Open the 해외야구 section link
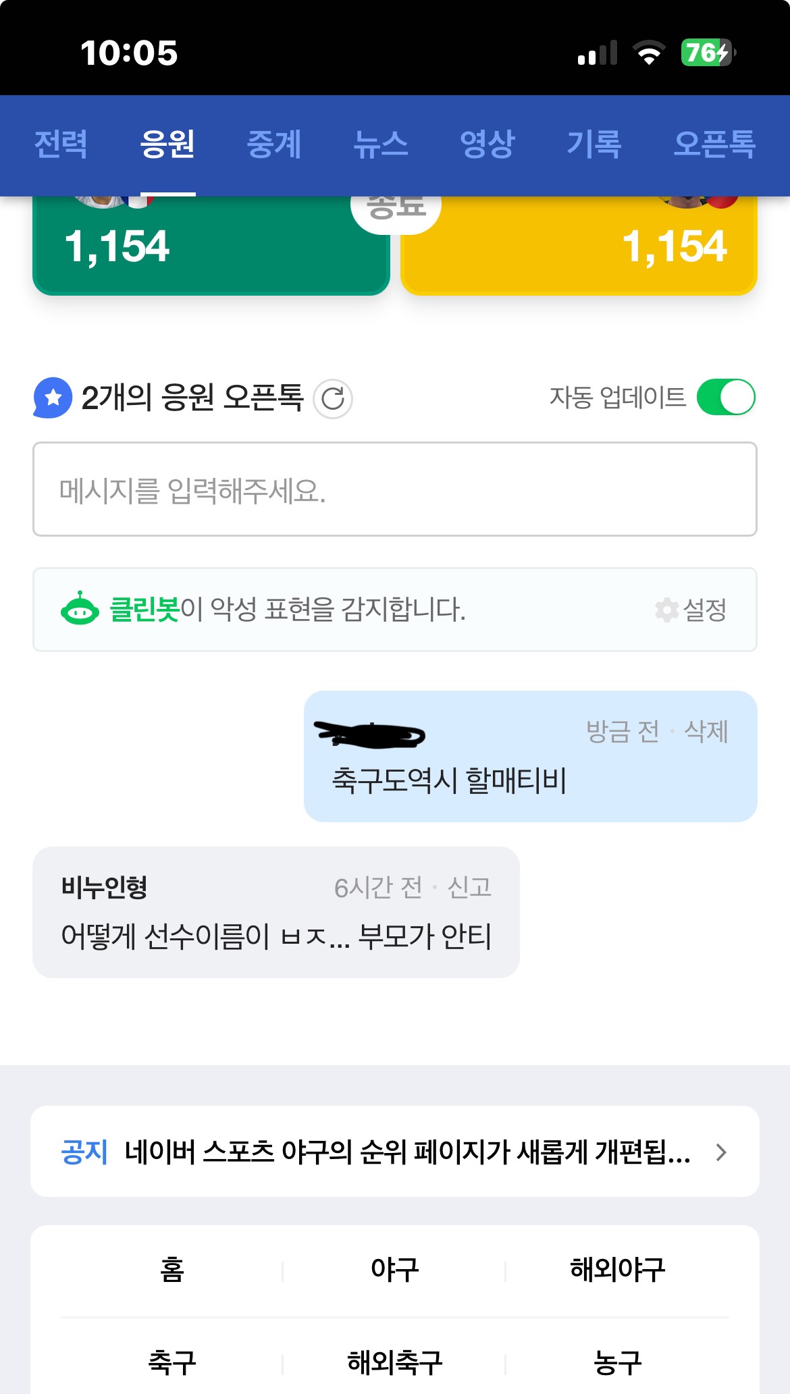The height and width of the screenshot is (1394, 790). [617, 1270]
